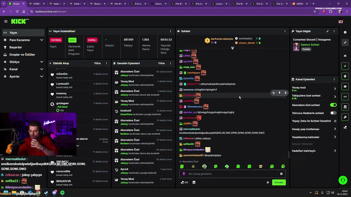The width and height of the screenshot is (351, 197).
Task: Click Filtre in Etkinlik Akışı panel
Action: tap(97, 63)
